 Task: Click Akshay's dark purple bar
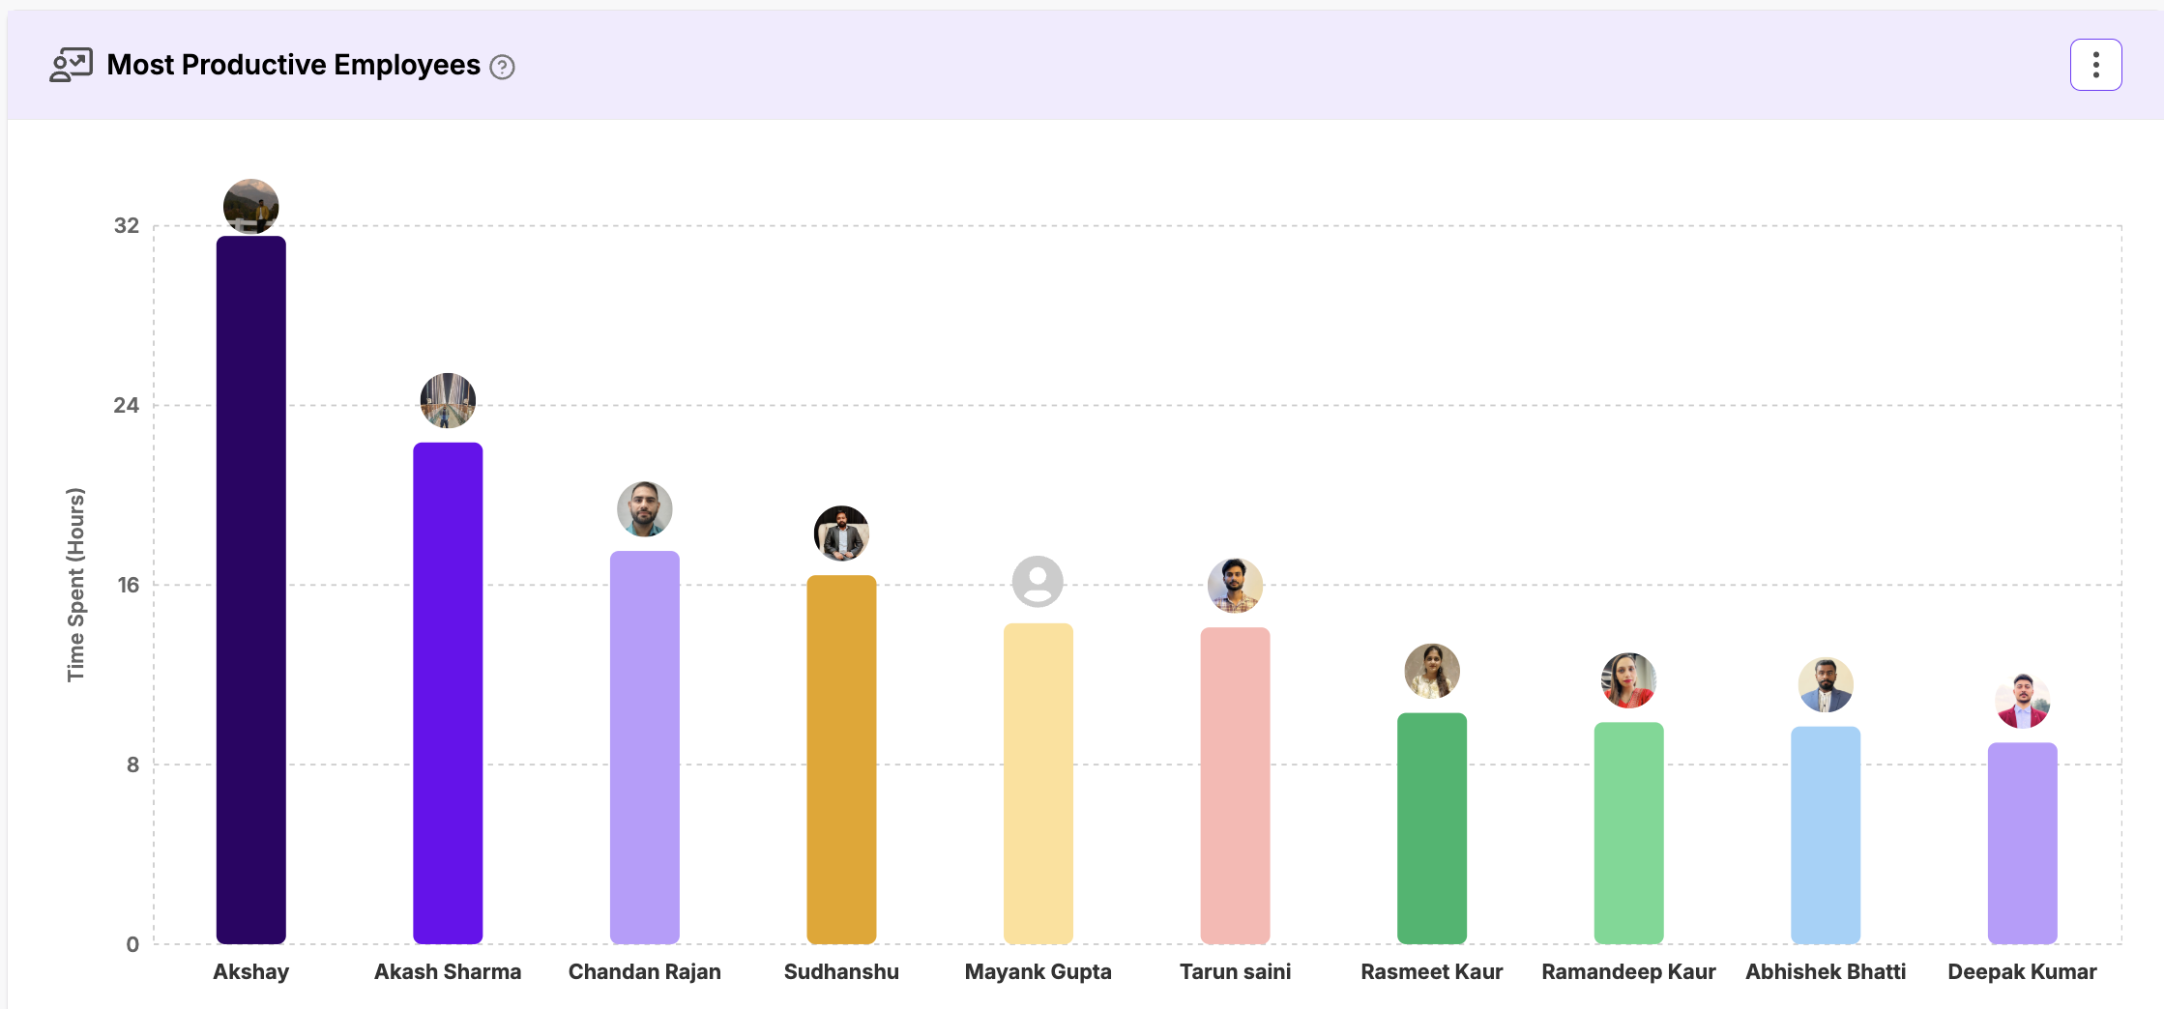pyautogui.click(x=251, y=590)
